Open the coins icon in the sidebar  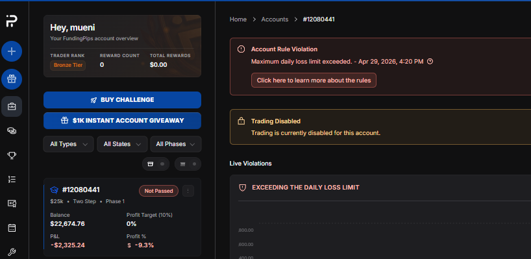[12, 131]
